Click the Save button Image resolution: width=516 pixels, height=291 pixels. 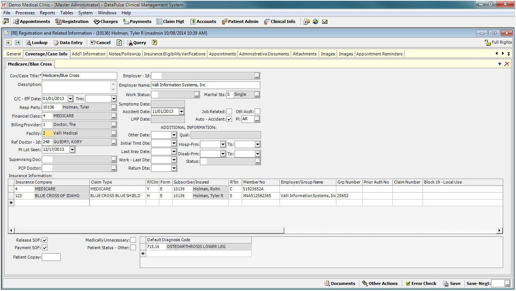452,283
